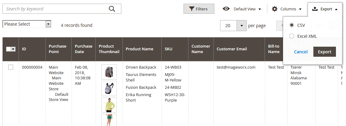Cancel the export dialog
Viewport: 346px width, 126px height.
(x=301, y=52)
